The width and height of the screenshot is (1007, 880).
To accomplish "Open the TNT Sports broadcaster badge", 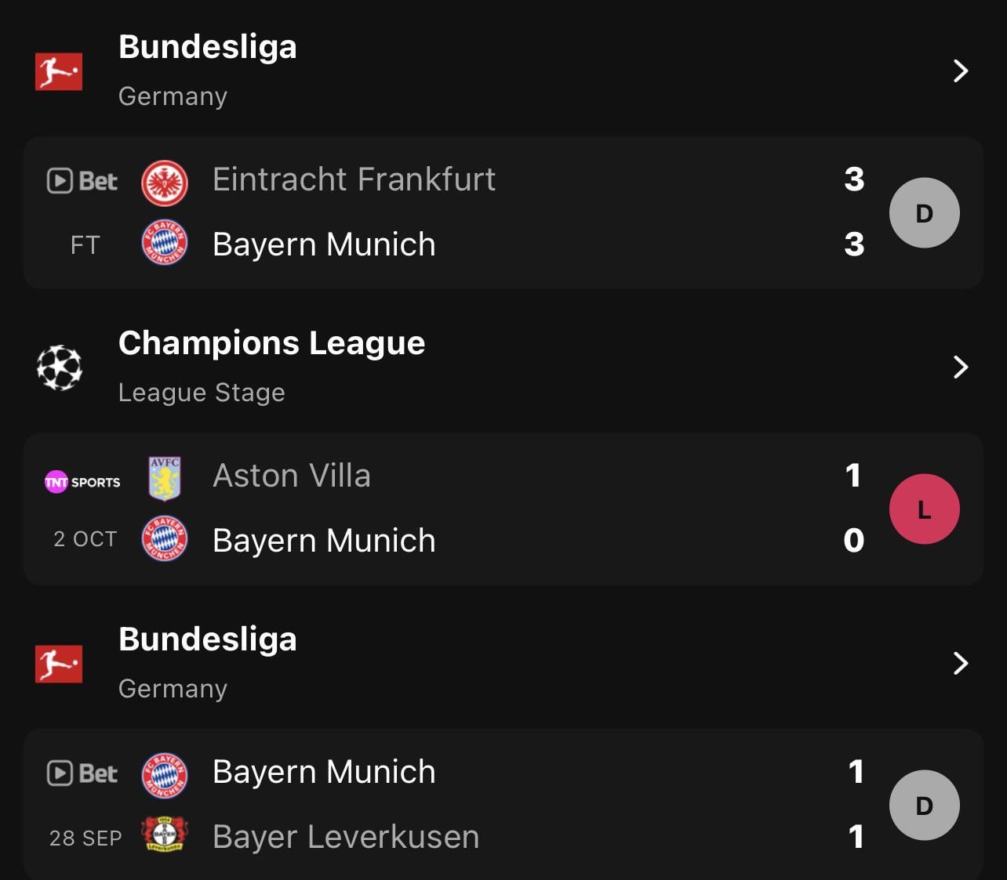I will (82, 481).
